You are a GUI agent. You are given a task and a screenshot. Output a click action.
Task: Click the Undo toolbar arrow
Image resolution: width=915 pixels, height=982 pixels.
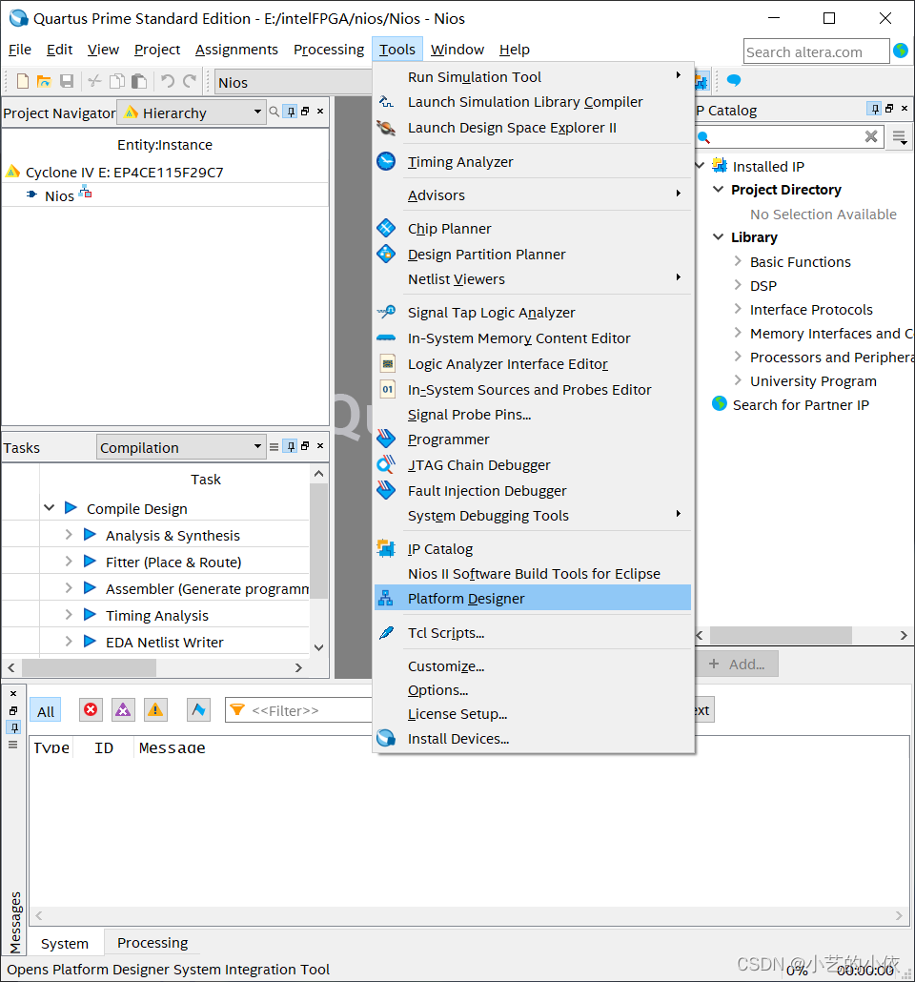[x=168, y=81]
